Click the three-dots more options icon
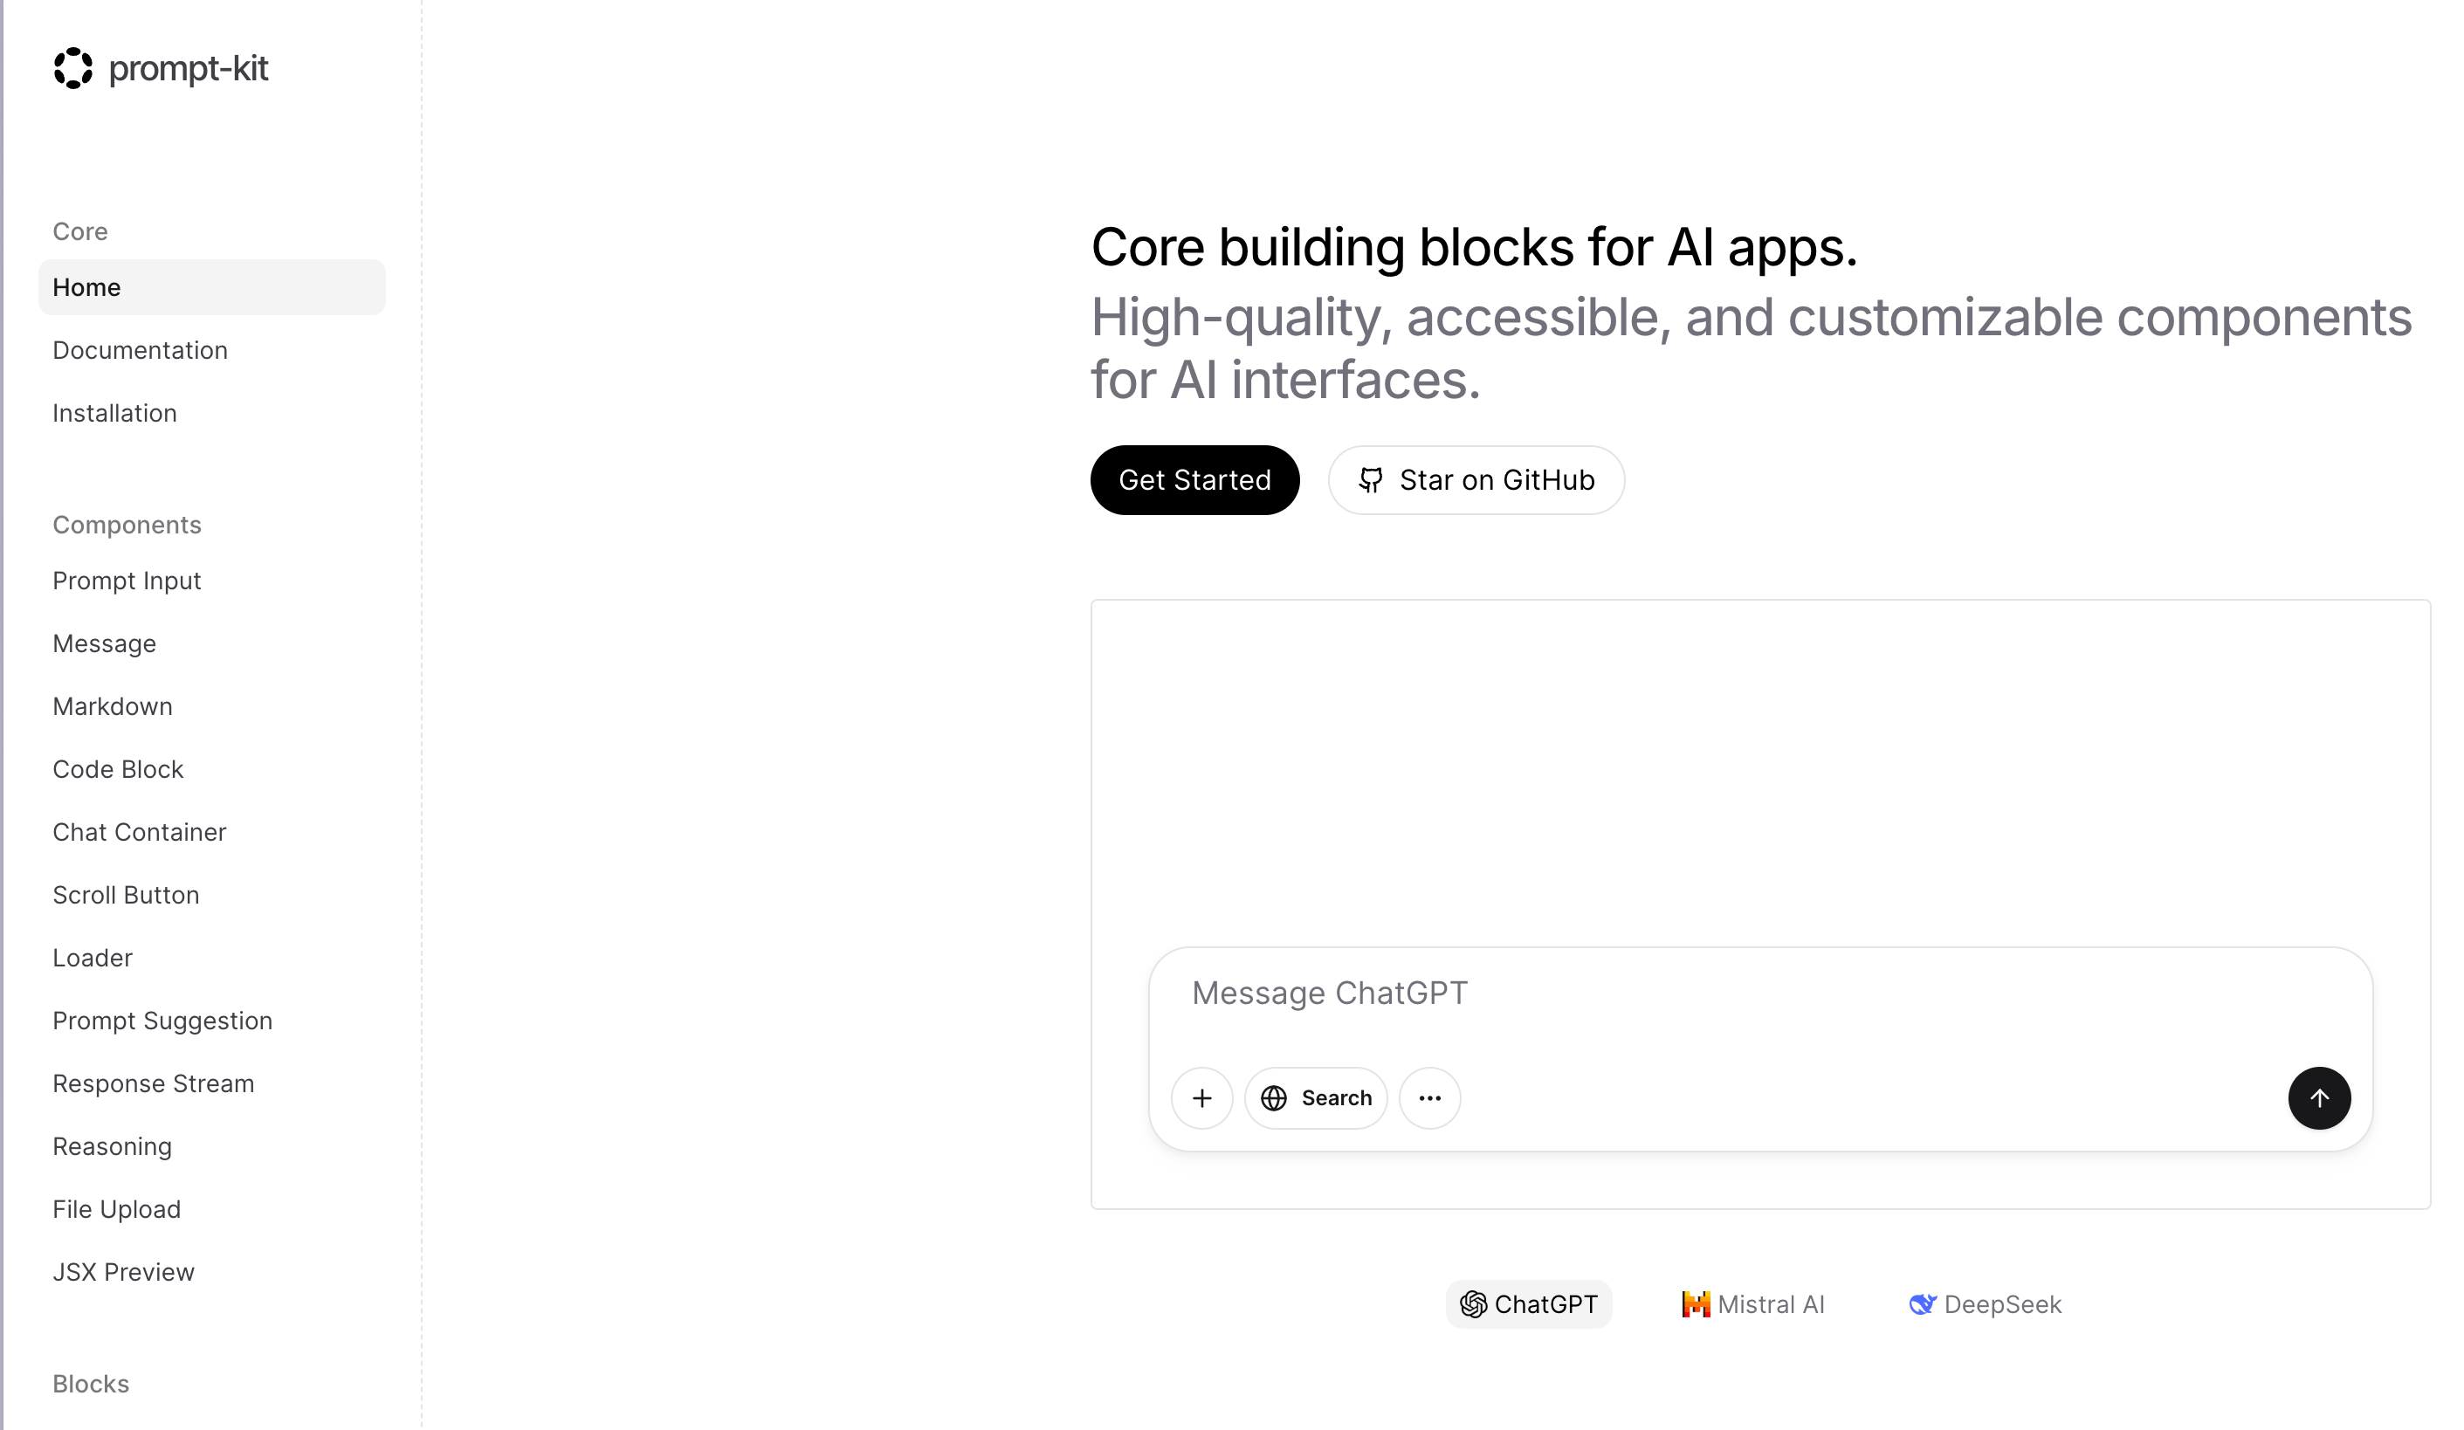This screenshot has width=2464, height=1430. (1429, 1097)
